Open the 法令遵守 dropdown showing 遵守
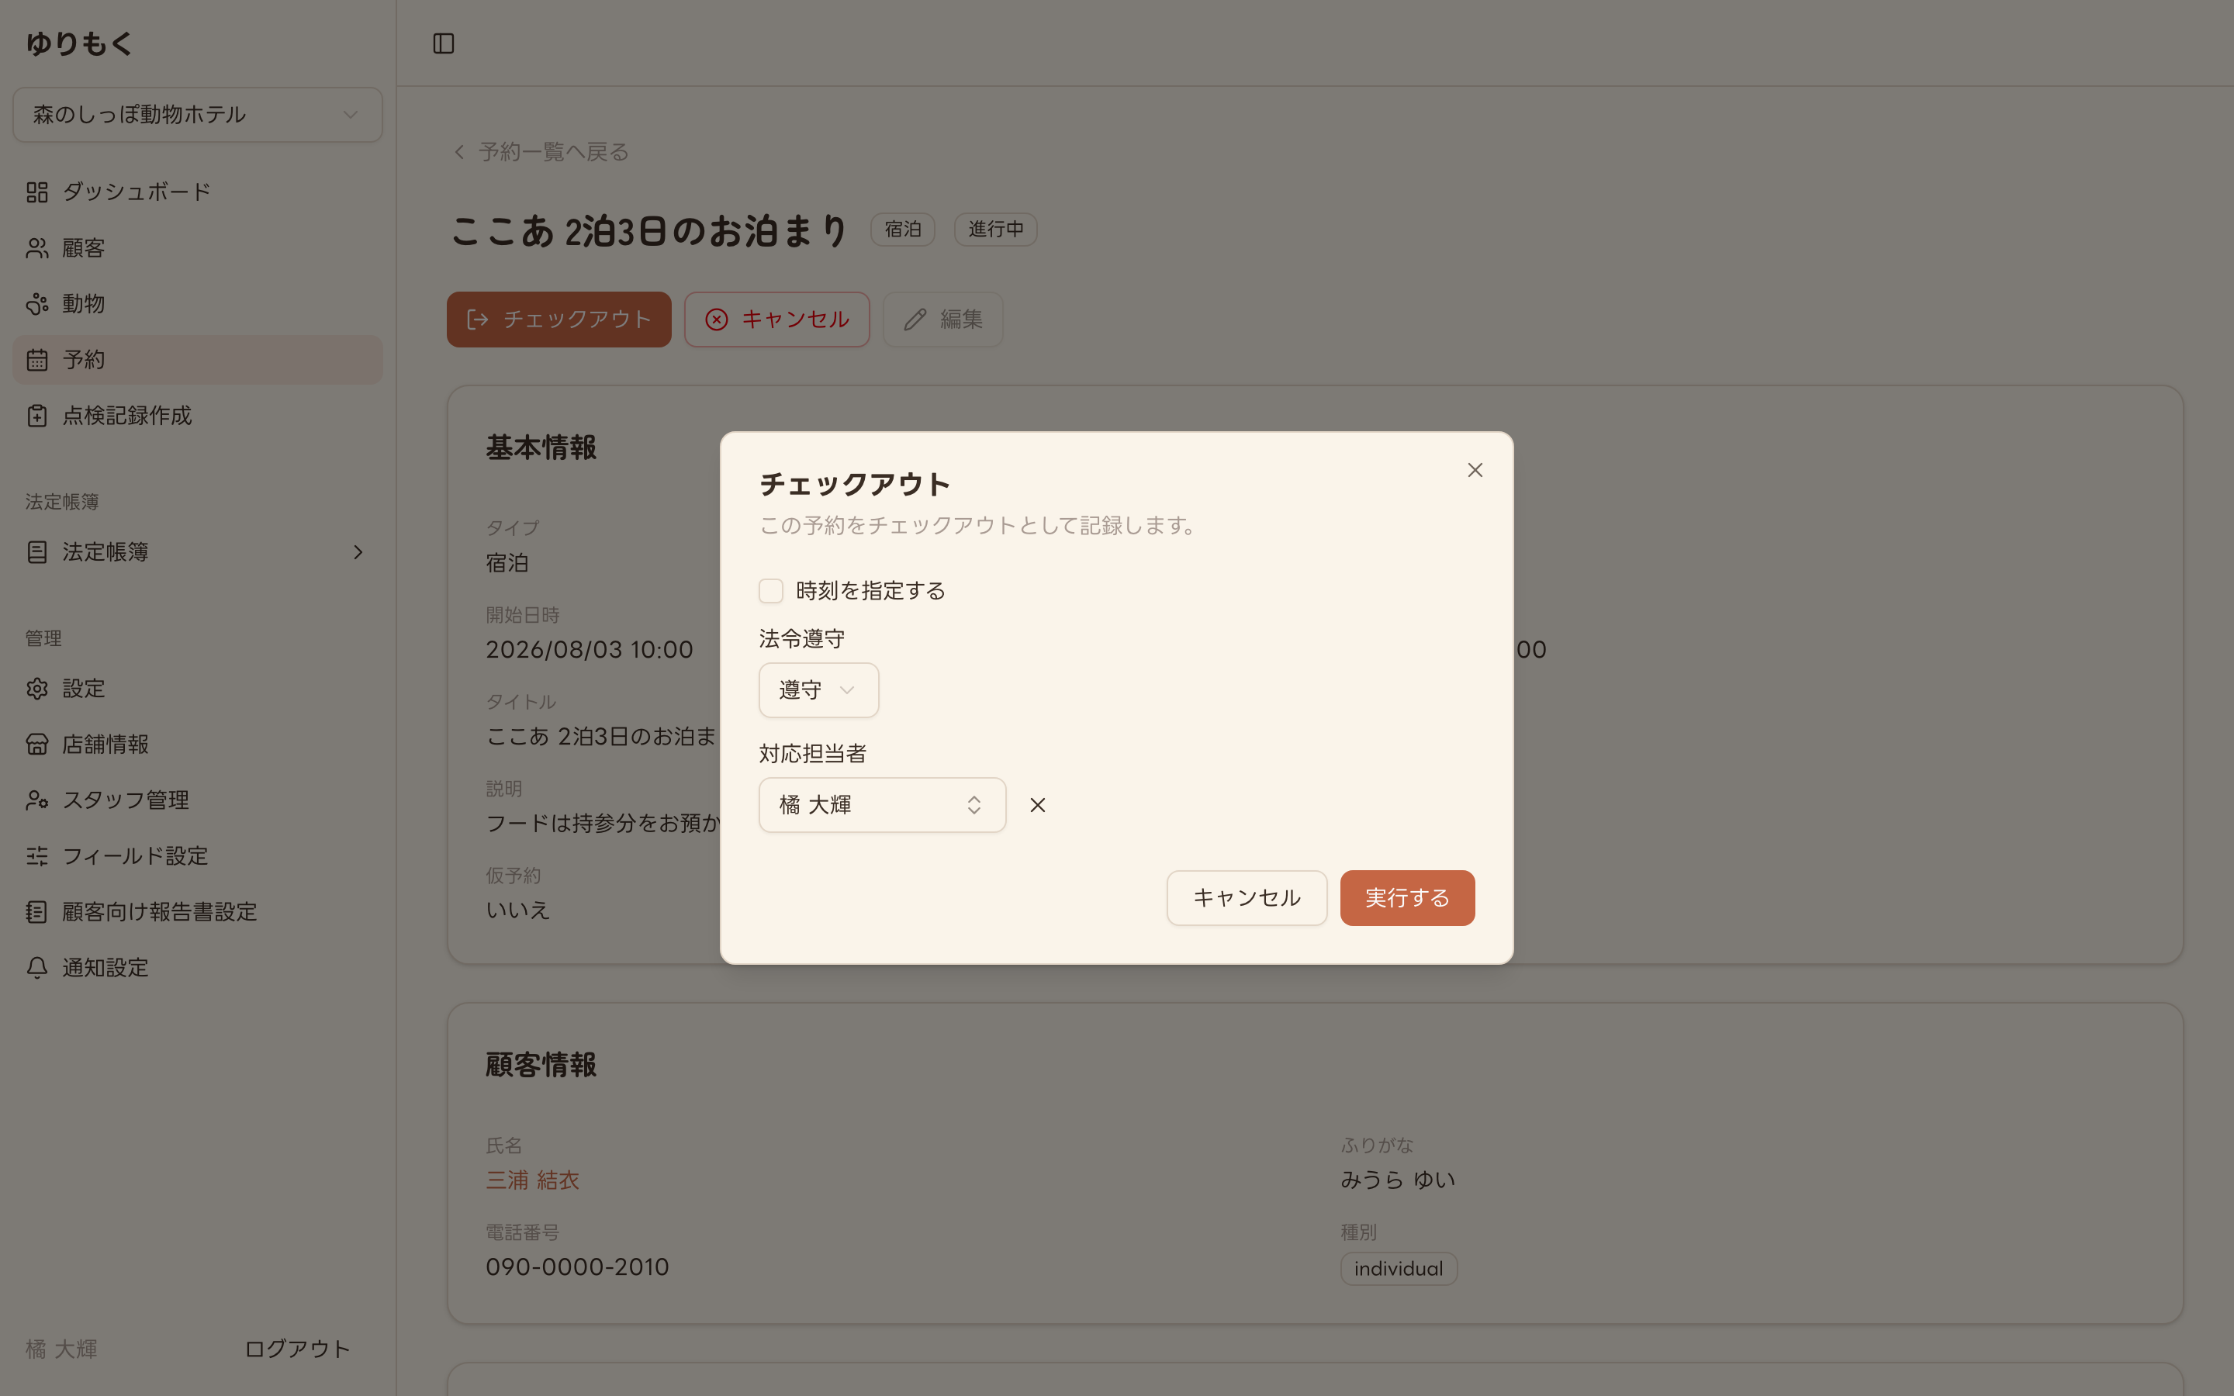2234x1396 pixels. tap(818, 689)
